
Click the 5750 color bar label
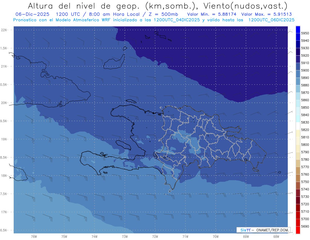(305, 182)
